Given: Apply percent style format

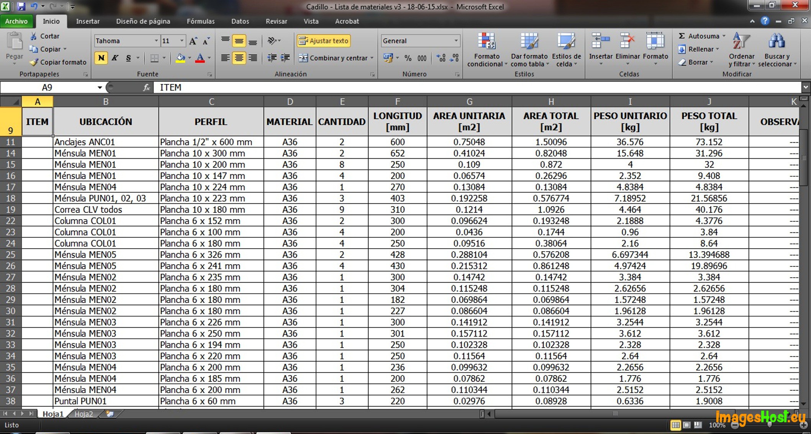Looking at the screenshot, I should [x=408, y=58].
